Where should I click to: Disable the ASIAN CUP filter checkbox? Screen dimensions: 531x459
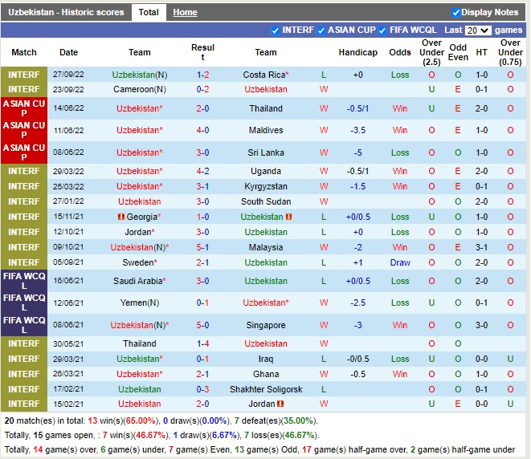point(321,30)
